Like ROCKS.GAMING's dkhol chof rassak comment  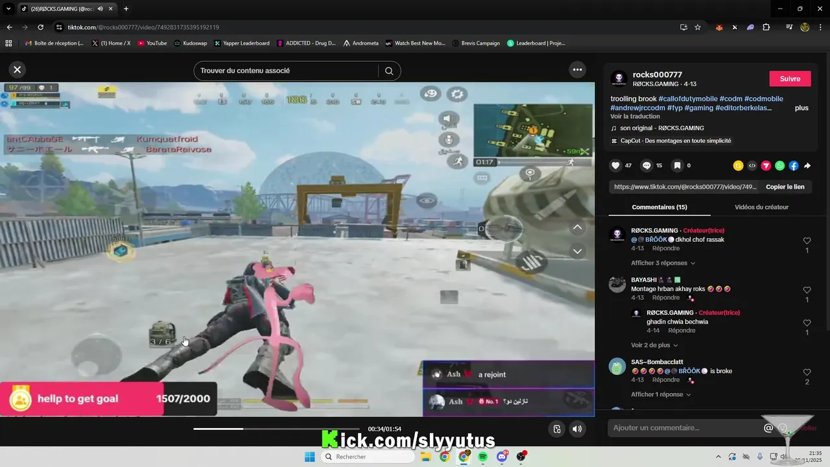point(807,241)
